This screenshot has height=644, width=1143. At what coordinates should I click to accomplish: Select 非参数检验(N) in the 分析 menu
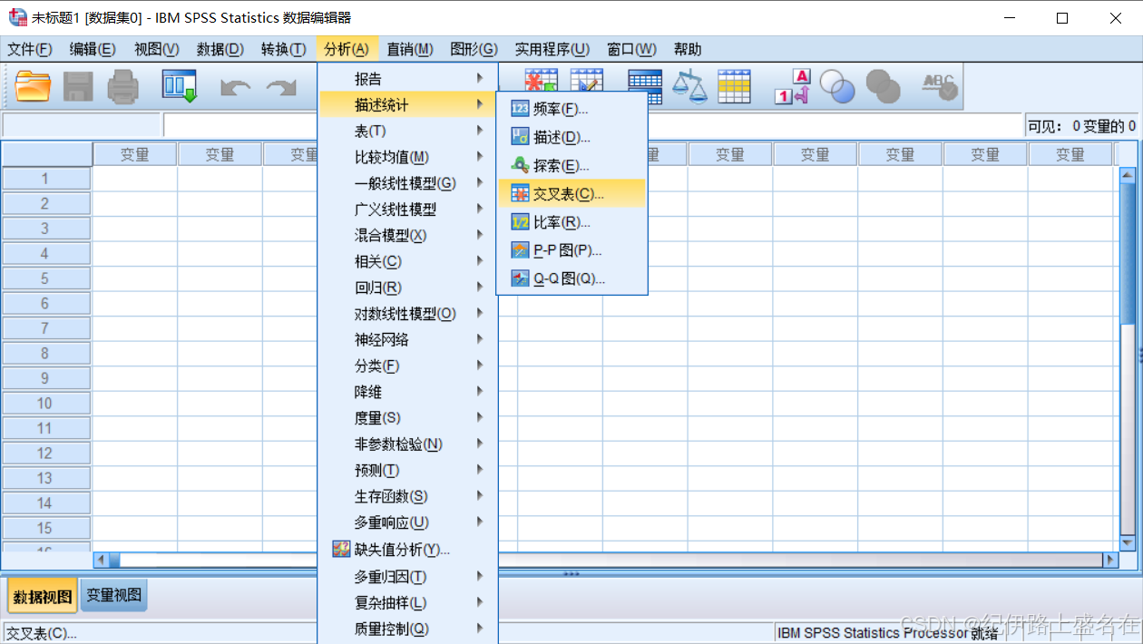coord(407,444)
